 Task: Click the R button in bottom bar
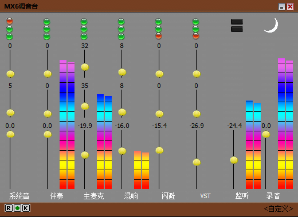click(x=9, y=208)
